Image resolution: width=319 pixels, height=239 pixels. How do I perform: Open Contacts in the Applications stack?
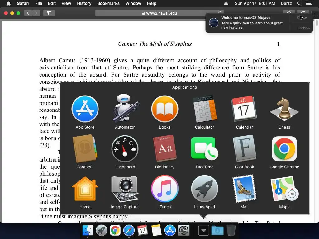(85, 148)
